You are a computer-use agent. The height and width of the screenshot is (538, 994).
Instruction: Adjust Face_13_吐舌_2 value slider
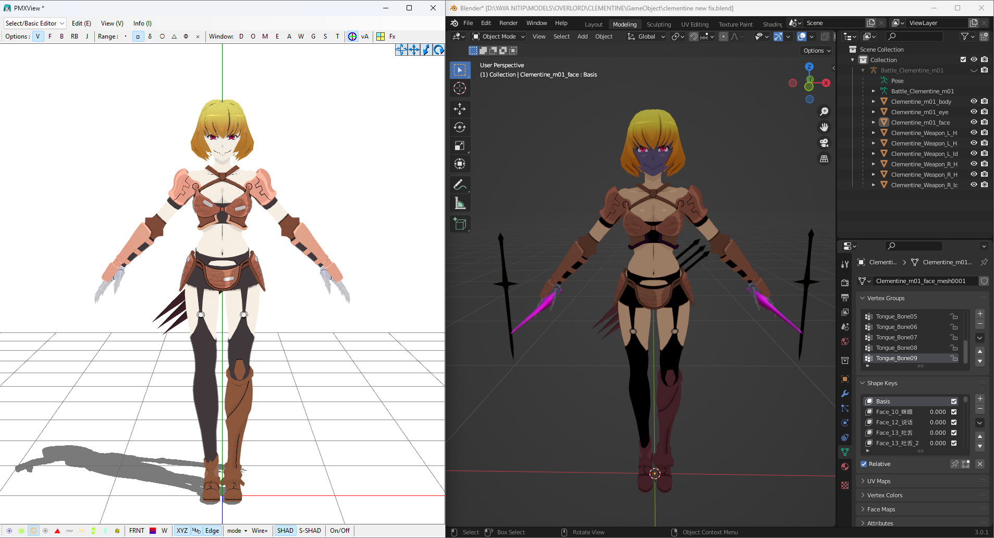[x=937, y=443]
